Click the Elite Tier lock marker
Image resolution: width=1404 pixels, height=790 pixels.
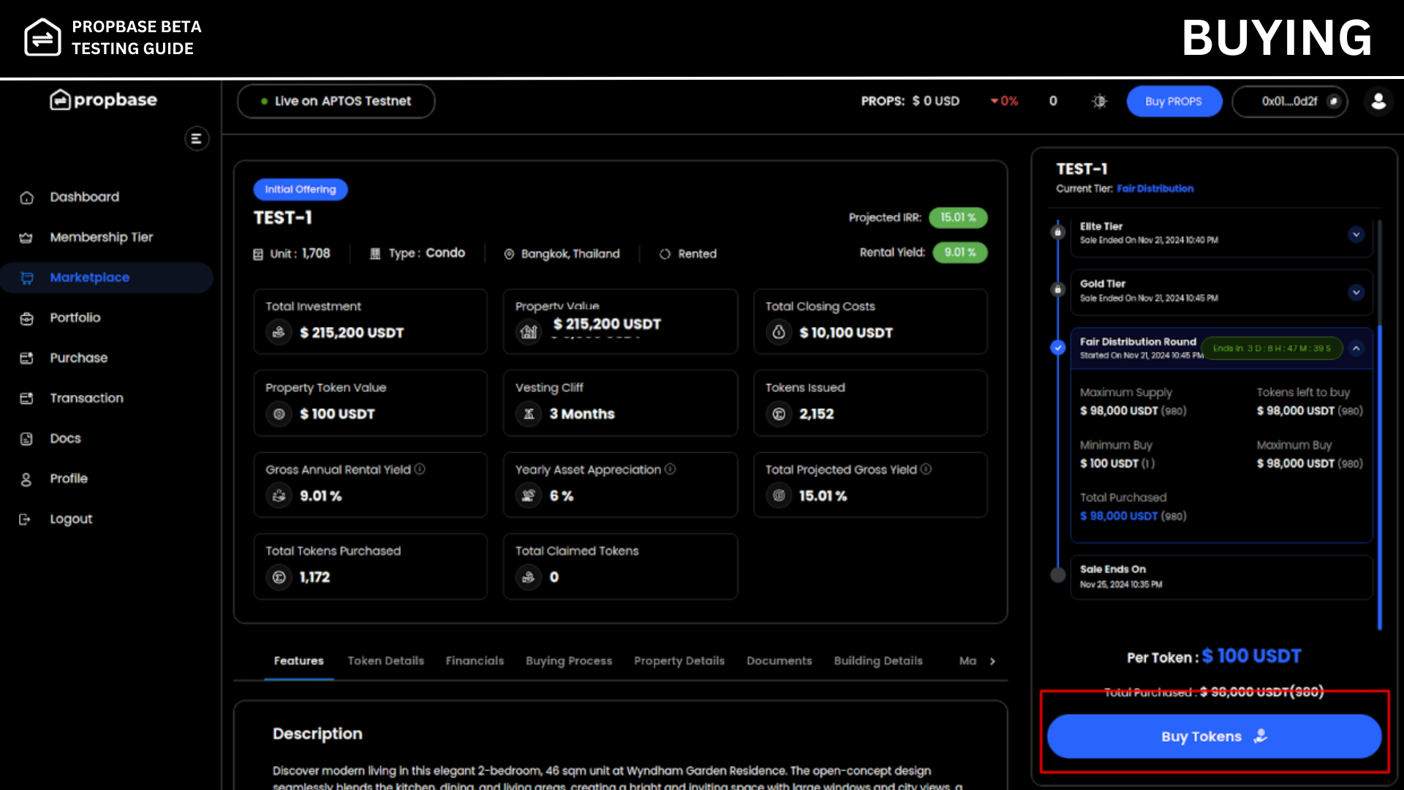pyautogui.click(x=1057, y=232)
